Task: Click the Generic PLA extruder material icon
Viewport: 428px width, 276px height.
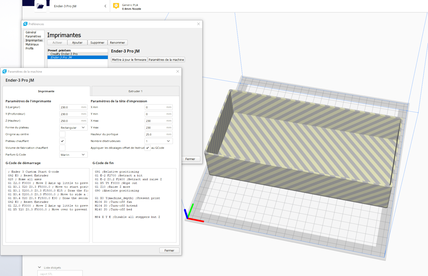Action: pyautogui.click(x=116, y=6)
